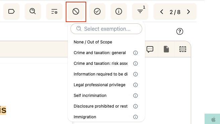Choose Immigration exemption
The height and width of the screenshot is (124, 220).
[85, 117]
